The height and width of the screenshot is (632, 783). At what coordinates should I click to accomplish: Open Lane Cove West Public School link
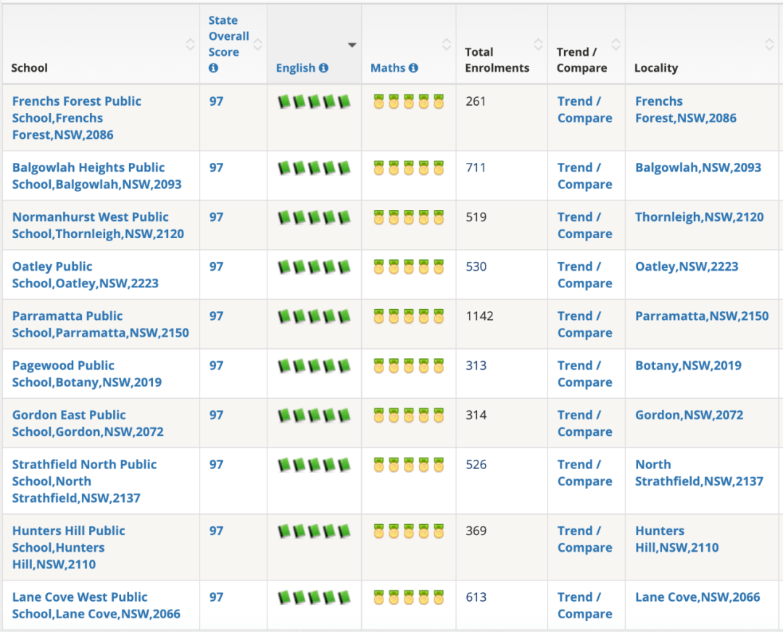[96, 605]
